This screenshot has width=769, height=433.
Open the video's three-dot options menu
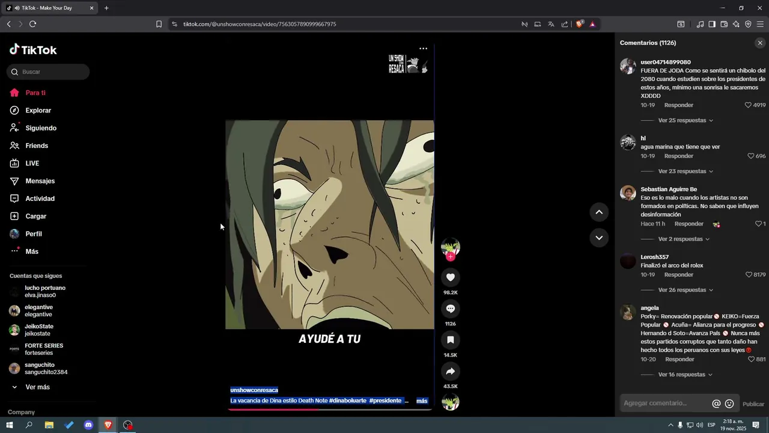pyautogui.click(x=424, y=49)
